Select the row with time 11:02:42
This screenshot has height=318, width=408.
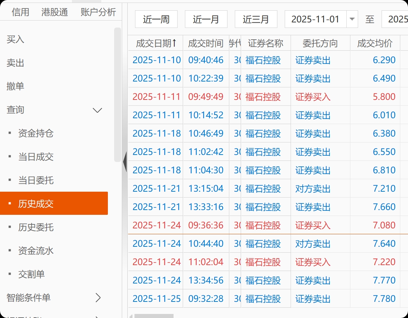point(268,152)
